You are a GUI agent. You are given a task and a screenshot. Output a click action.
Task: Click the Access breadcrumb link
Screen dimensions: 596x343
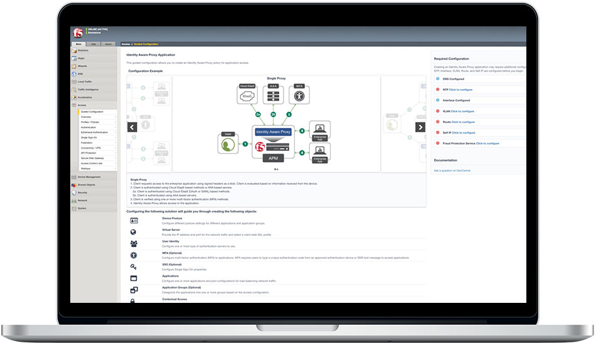click(125, 44)
